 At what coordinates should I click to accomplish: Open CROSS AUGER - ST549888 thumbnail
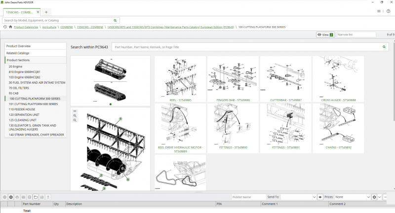pyautogui.click(x=338, y=79)
